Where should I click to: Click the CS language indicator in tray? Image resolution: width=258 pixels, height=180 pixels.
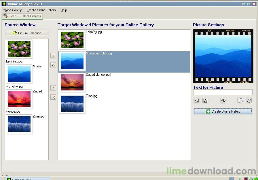coord(231,179)
